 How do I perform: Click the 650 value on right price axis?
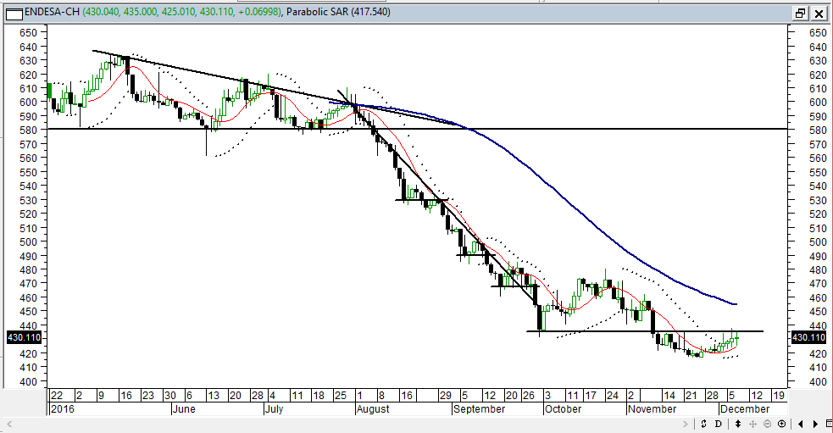pos(818,33)
